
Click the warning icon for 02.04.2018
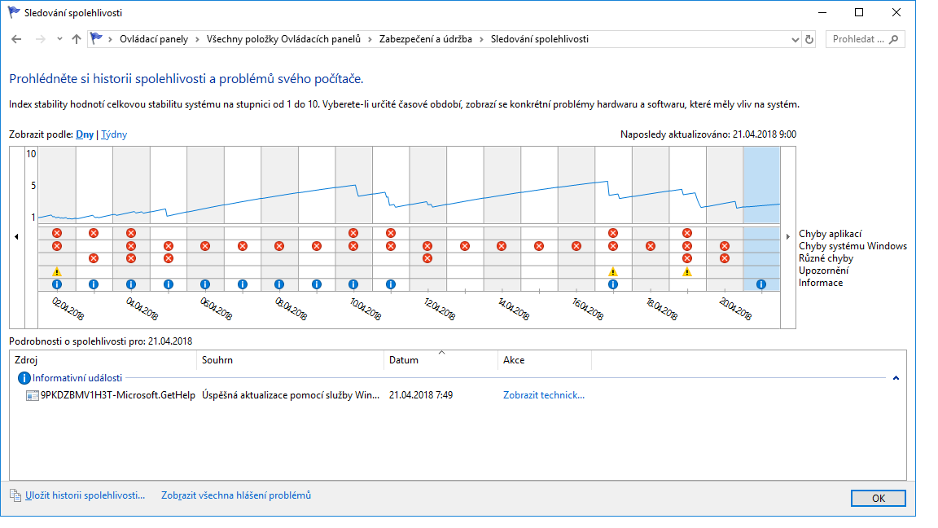(57, 271)
